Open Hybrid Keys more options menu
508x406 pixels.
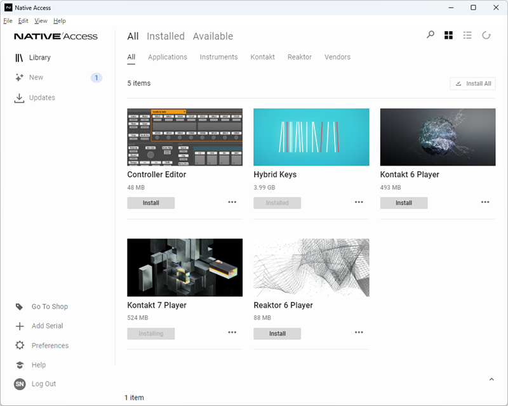[359, 202]
